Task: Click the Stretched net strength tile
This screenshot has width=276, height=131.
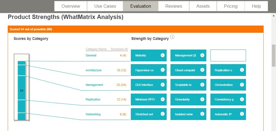Action: (149, 114)
